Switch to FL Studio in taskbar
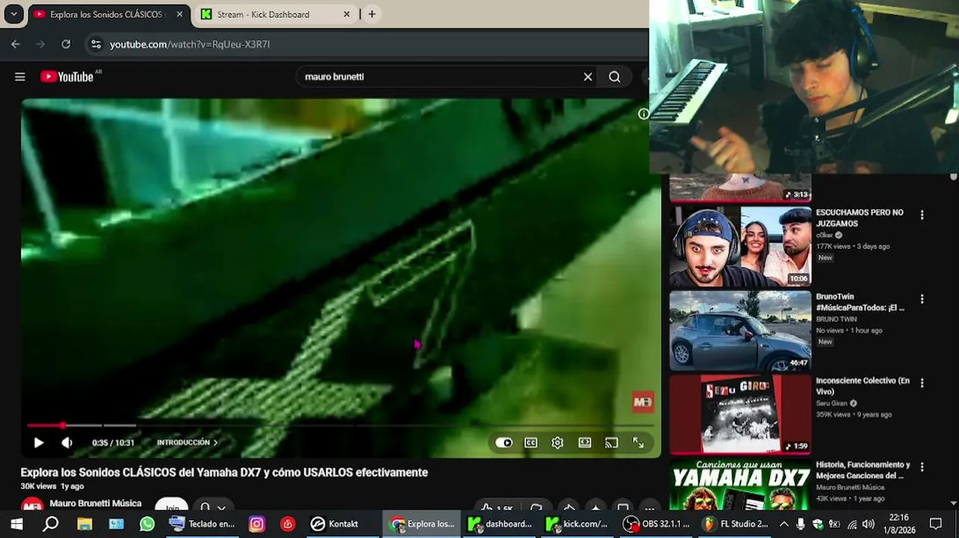Viewport: 959px width, 538px height. (x=735, y=524)
